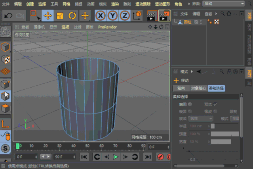Click the 强度 strength slider bar
The height and width of the screenshot is (169, 253).
click(x=224, y=134)
